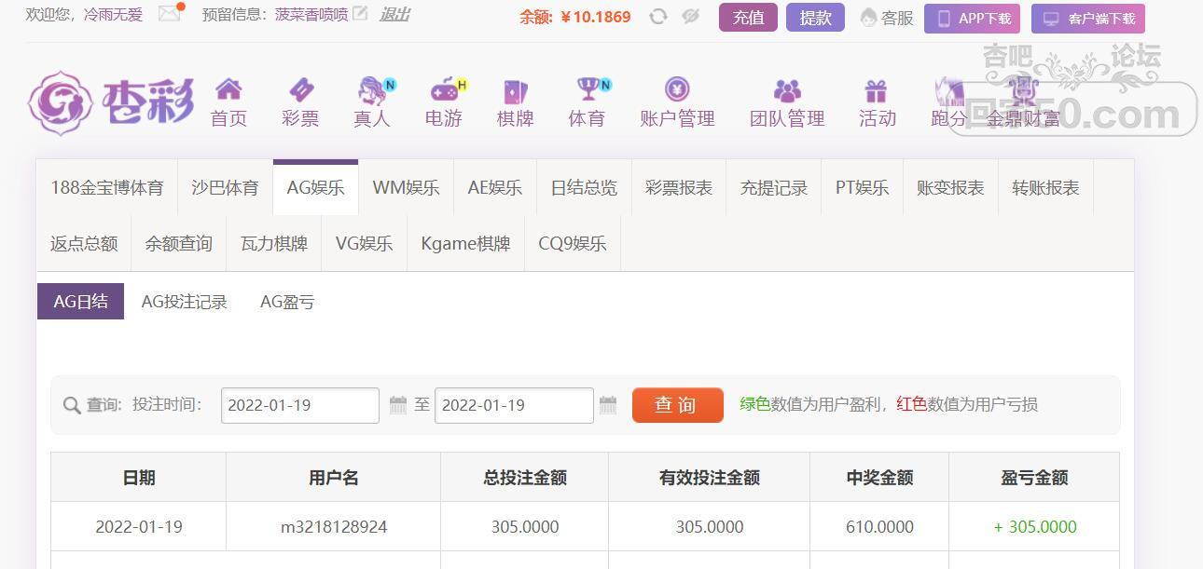Switch to PT娱乐 tab
Screen dimensions: 1203x569
[x=862, y=187]
